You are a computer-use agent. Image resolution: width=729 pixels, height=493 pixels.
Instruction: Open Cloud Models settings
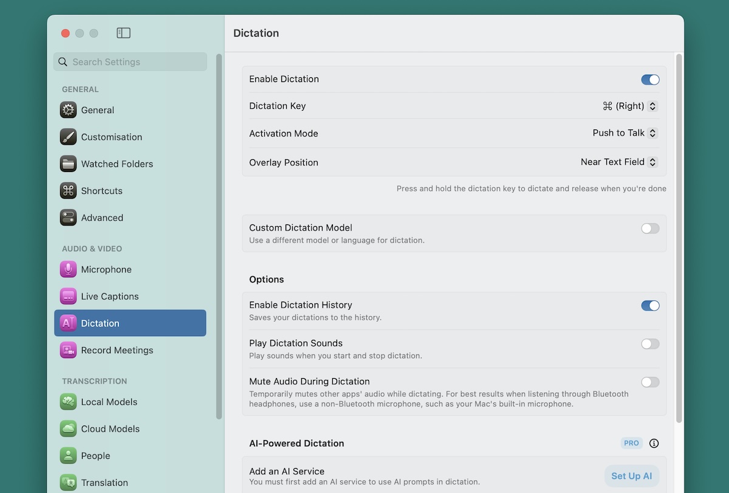click(x=130, y=429)
